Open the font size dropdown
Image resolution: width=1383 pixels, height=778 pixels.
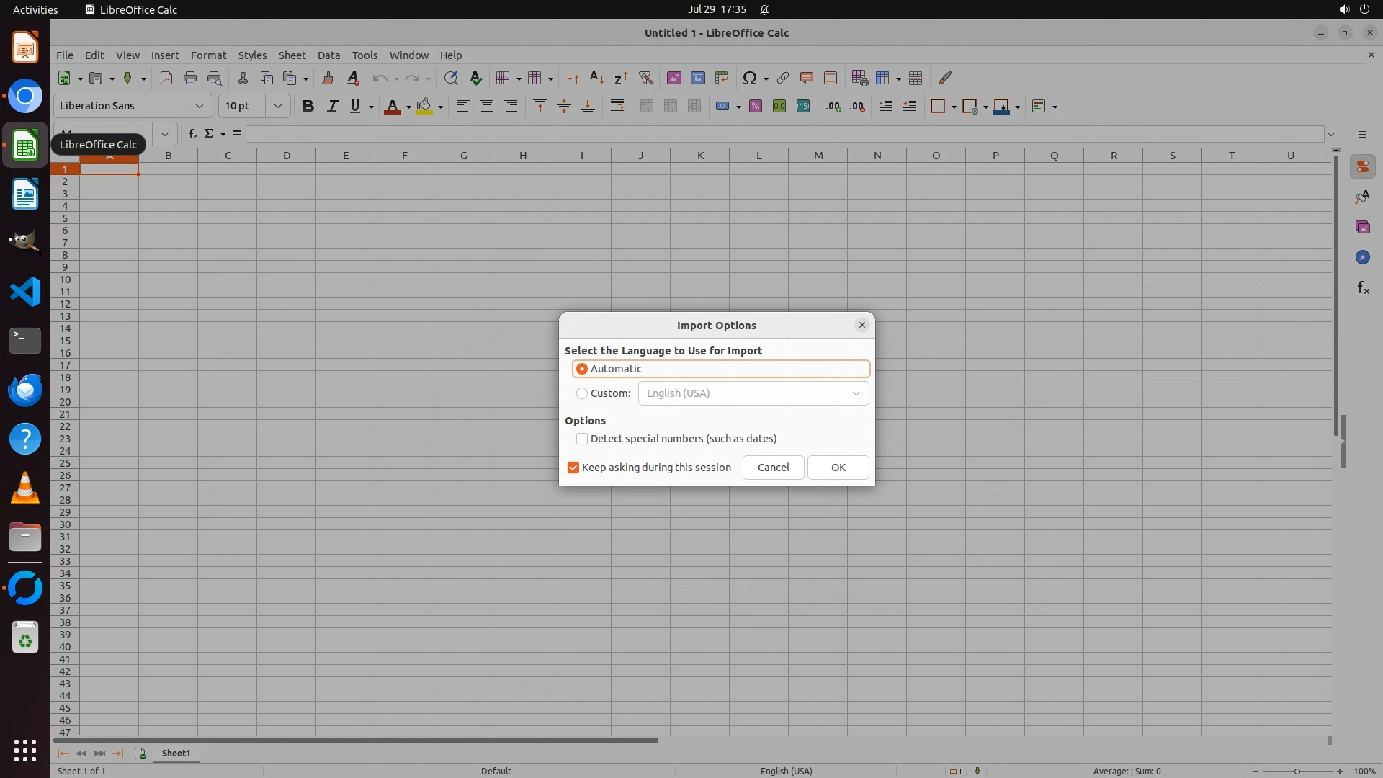pos(277,106)
